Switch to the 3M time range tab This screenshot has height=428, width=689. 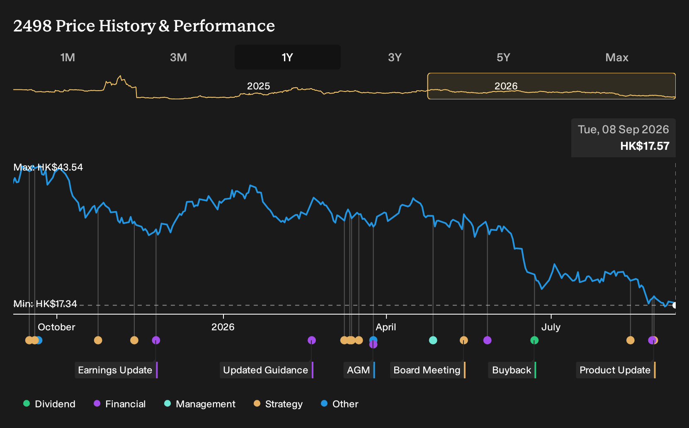pyautogui.click(x=178, y=57)
